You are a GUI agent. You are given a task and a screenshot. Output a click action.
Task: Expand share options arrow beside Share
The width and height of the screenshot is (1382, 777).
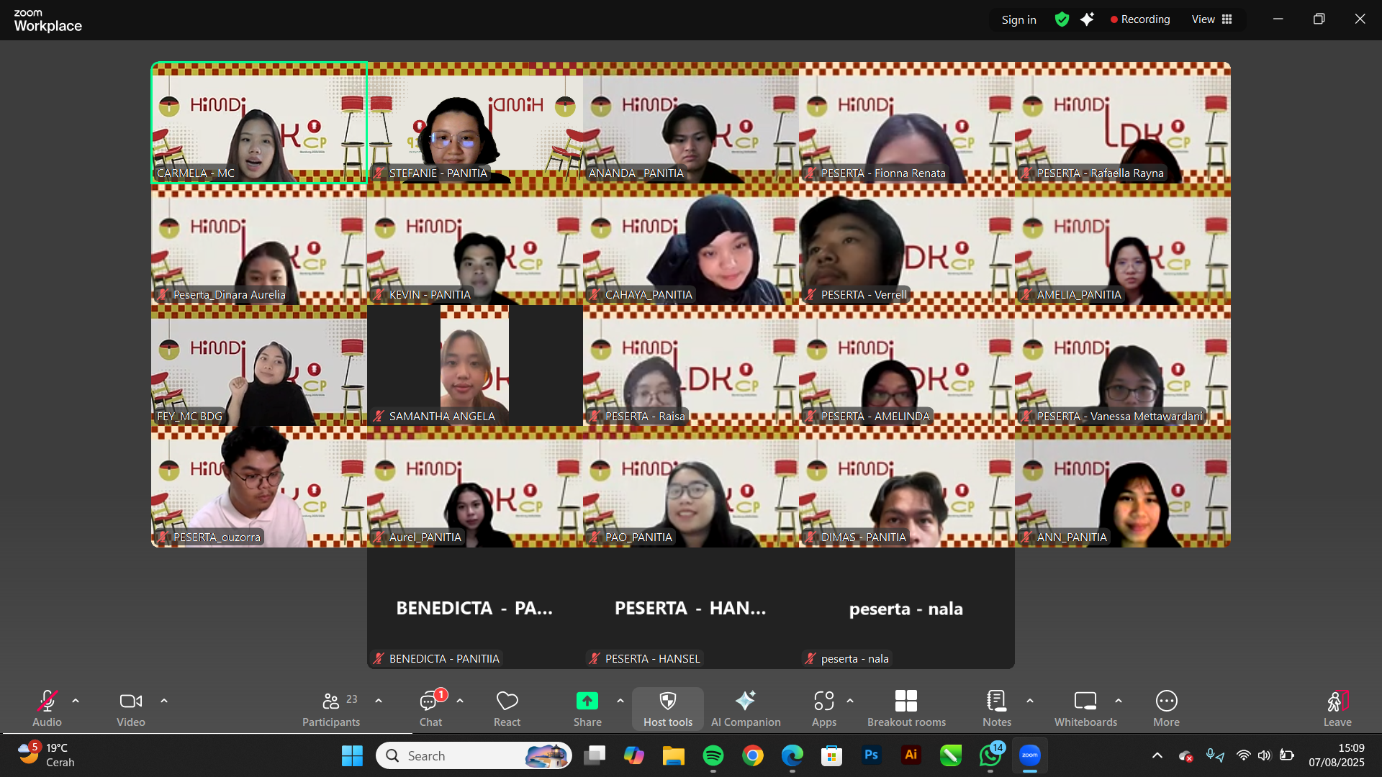click(620, 701)
